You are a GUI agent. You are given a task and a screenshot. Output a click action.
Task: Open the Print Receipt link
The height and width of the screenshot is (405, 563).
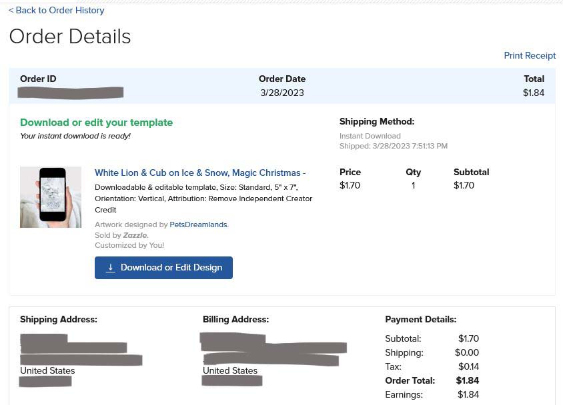click(530, 55)
